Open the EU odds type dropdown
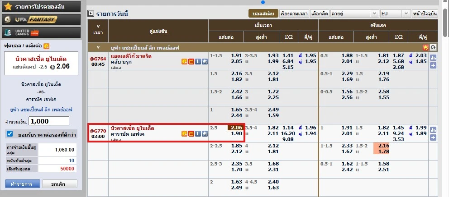449x197 pixels. pyautogui.click(x=395, y=14)
